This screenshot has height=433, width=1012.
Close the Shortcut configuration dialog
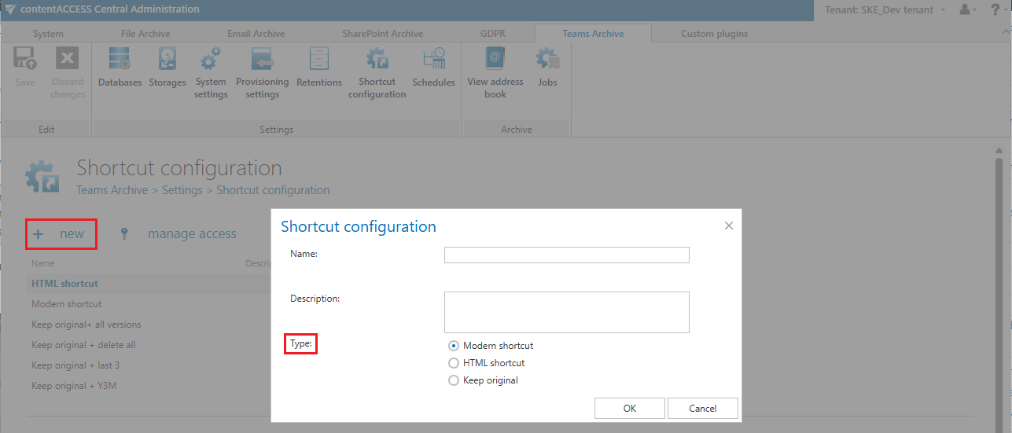[728, 226]
